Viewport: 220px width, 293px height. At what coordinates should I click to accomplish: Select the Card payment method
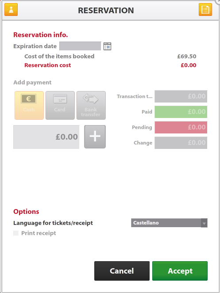(x=60, y=105)
